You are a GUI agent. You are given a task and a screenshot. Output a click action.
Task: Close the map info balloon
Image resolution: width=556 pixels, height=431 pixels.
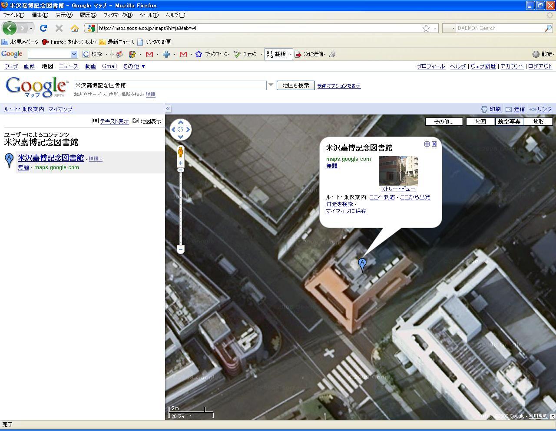click(434, 144)
